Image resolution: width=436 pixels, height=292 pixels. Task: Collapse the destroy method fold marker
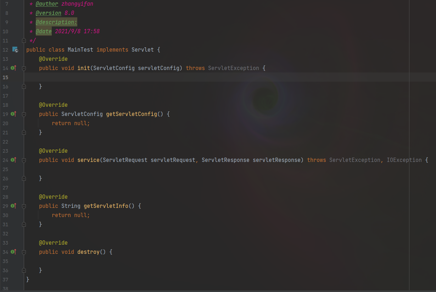[x=24, y=252]
